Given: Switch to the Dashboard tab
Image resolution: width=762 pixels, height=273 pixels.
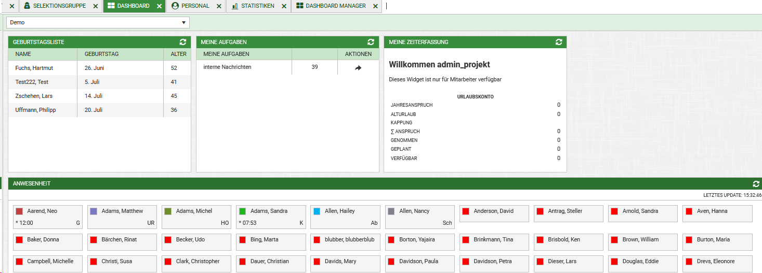Looking at the screenshot, I should tap(129, 6).
